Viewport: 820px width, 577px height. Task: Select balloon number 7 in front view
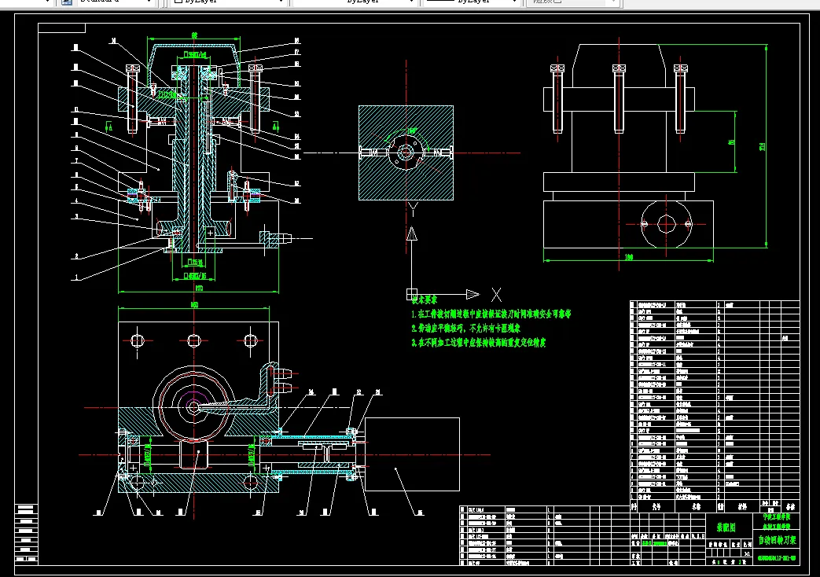pyautogui.click(x=76, y=161)
